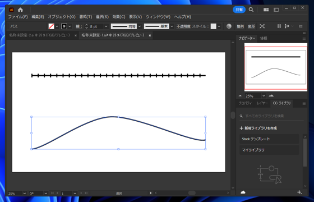314x202 pixels.
Task: Open the ヘルプ(H) menu
Action: (182, 17)
